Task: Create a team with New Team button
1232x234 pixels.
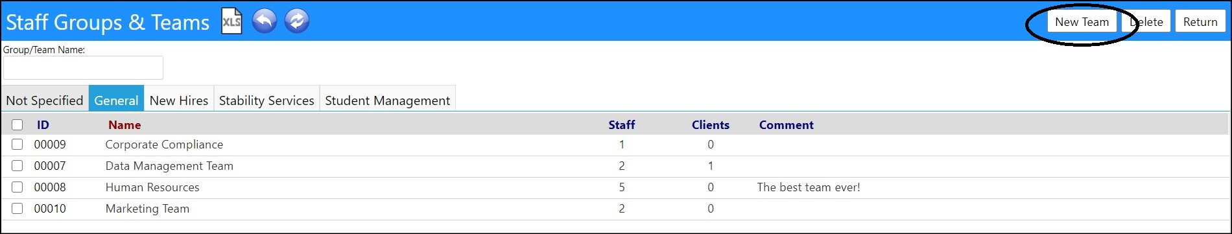Action: point(1082,22)
